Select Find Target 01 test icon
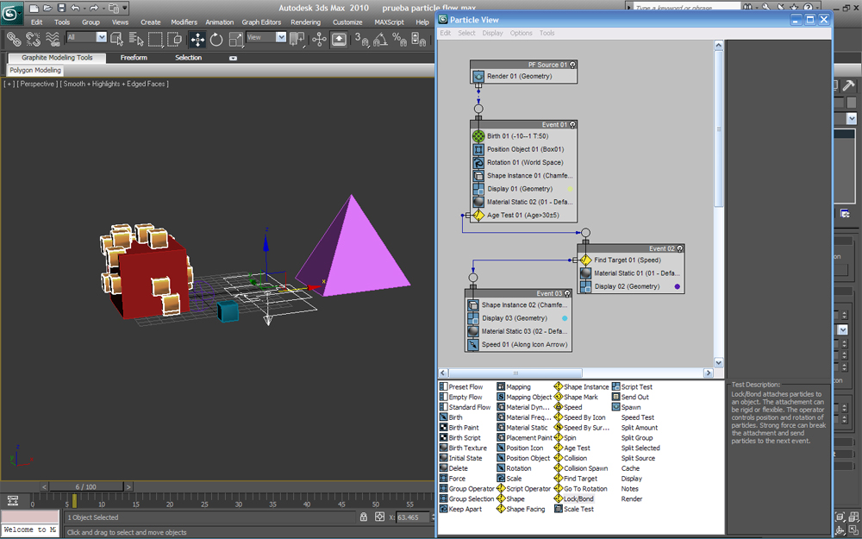The image size is (862, 539). [x=585, y=260]
